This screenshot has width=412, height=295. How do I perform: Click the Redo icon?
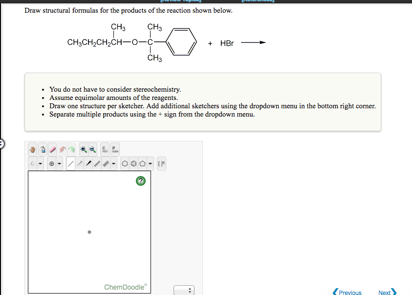tap(72, 150)
